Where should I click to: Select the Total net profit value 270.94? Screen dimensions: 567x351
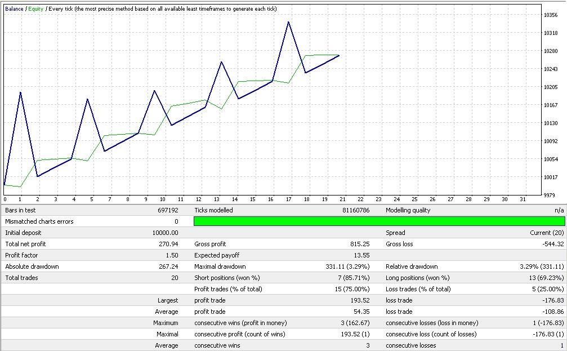tap(168, 244)
